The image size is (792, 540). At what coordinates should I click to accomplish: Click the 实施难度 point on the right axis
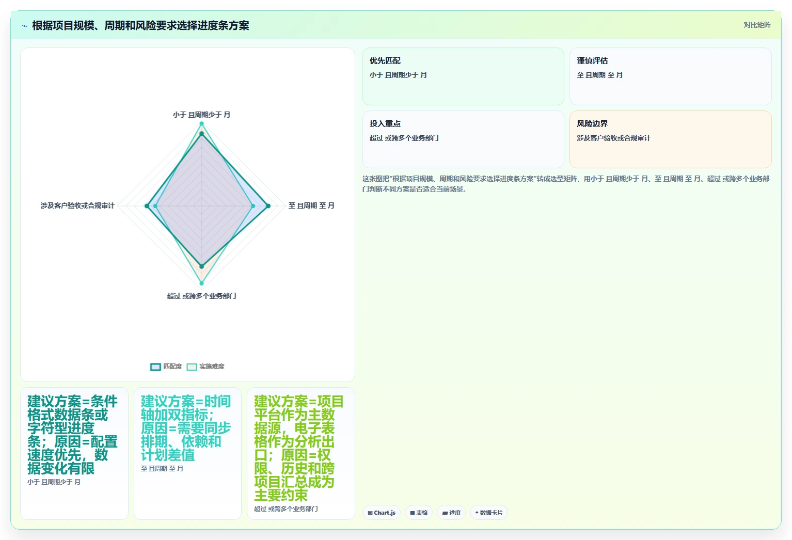tap(253, 206)
